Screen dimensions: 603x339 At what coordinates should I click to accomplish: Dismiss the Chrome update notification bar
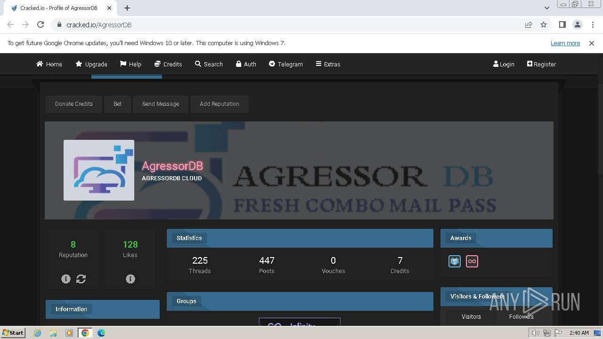[x=592, y=43]
